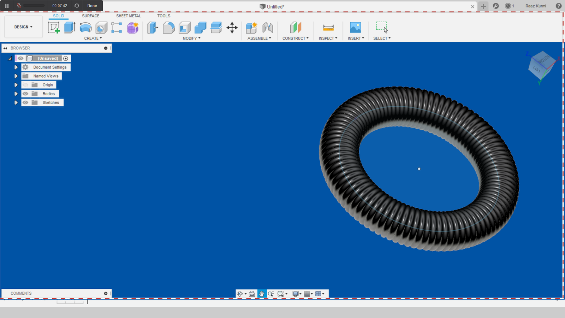
Task: Click the New Component icon
Action: [252, 28]
